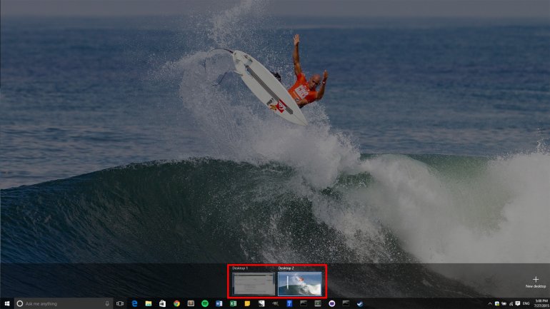Open the Windows Start menu
550x309 pixels.
click(x=7, y=303)
